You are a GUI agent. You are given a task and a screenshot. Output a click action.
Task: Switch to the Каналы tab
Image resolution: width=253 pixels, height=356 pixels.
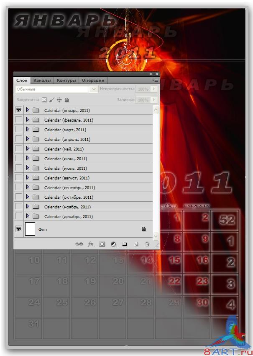(x=42, y=80)
